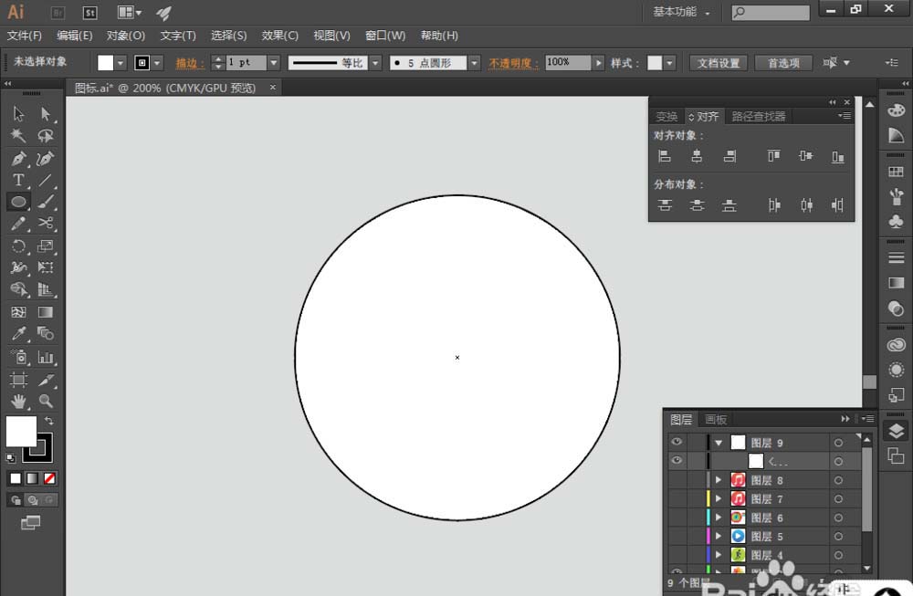Viewport: 913px width, 596px height.
Task: Choose the Eyedropper tool
Action: [18, 334]
